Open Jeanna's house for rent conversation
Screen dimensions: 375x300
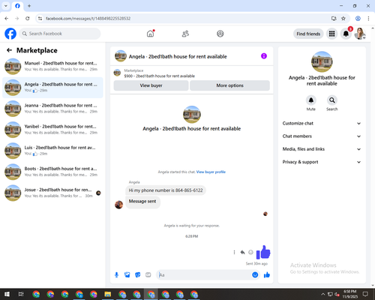[x=52, y=109]
